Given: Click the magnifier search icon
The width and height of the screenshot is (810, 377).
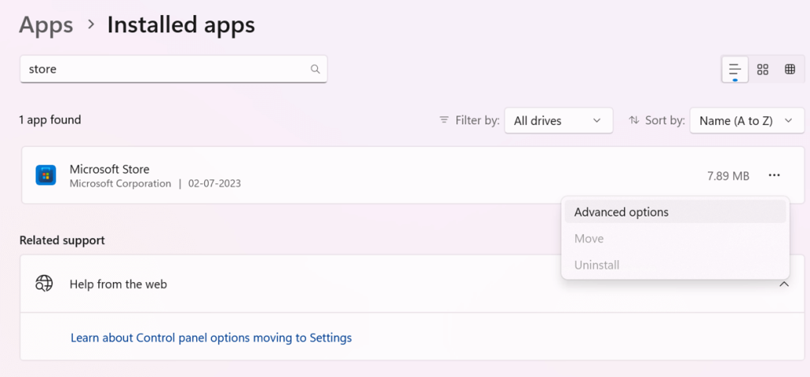Looking at the screenshot, I should [x=315, y=69].
